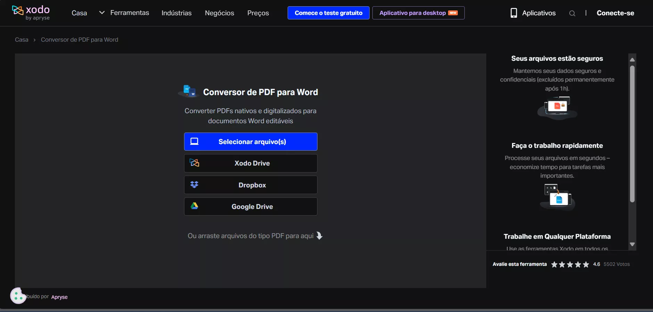
Task: Open the Aplicativos menu
Action: [x=539, y=13]
